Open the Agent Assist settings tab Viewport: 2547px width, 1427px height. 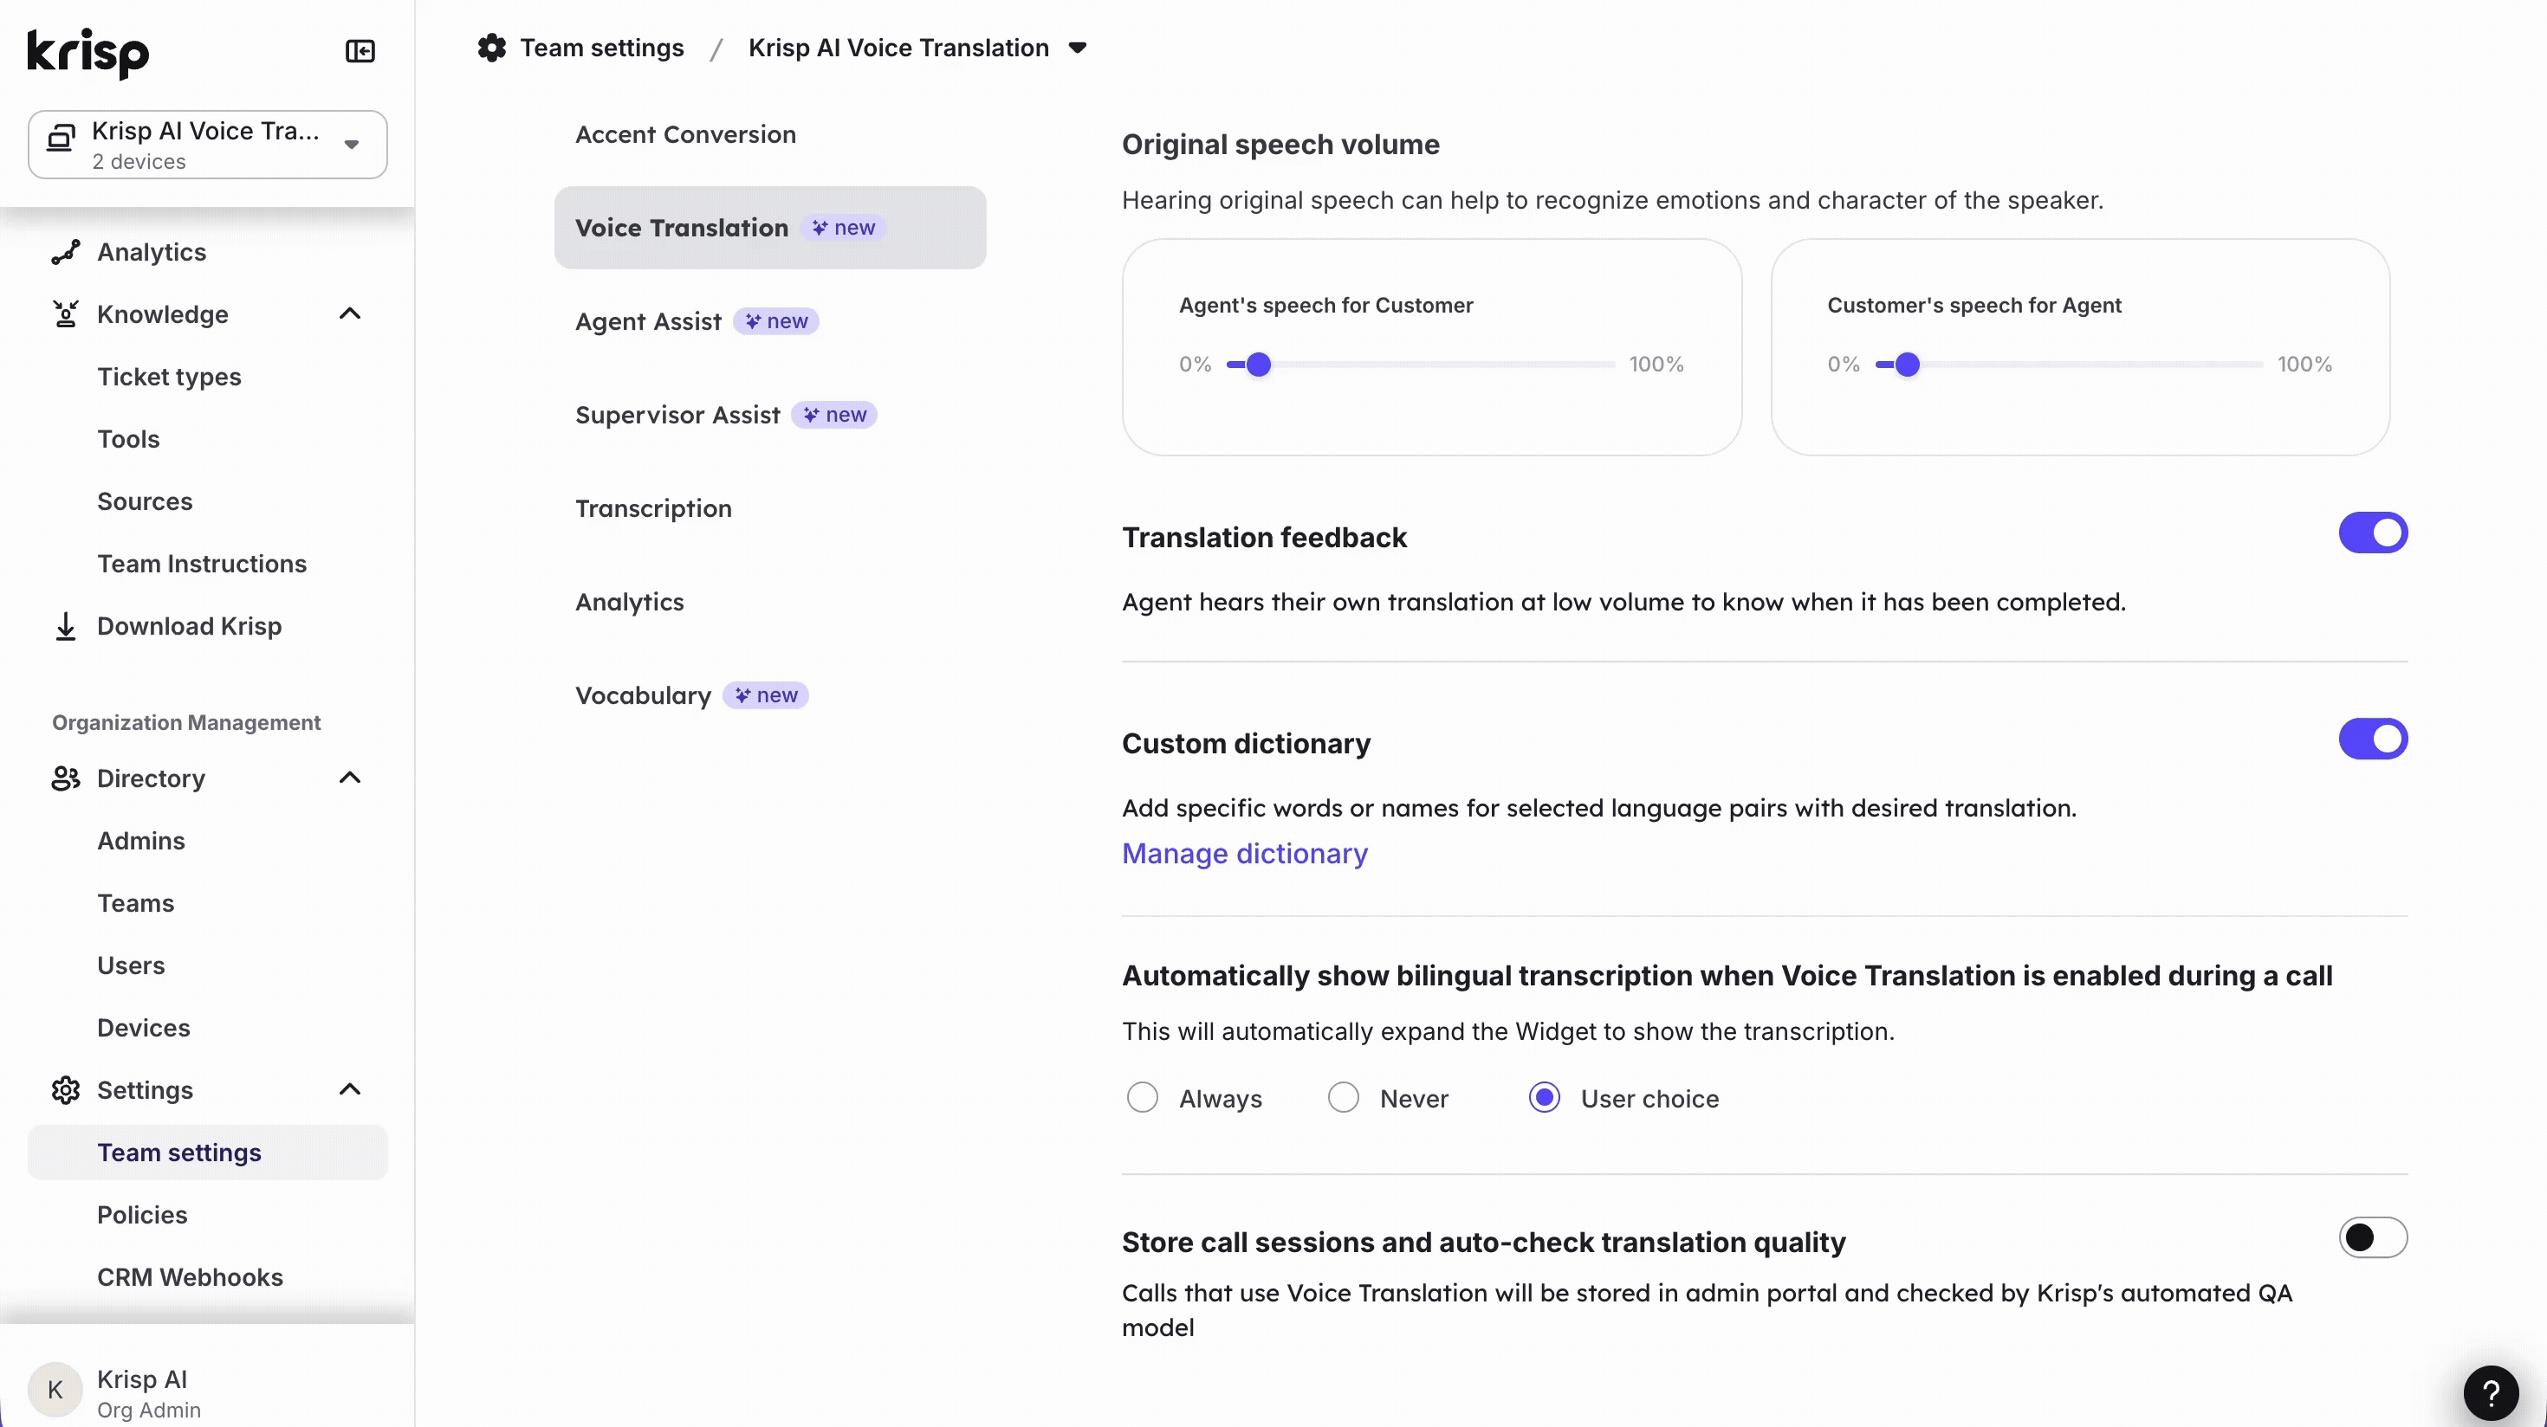(649, 321)
